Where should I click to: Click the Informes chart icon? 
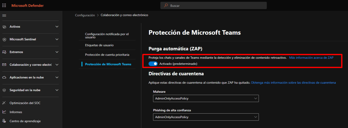pos(4,112)
